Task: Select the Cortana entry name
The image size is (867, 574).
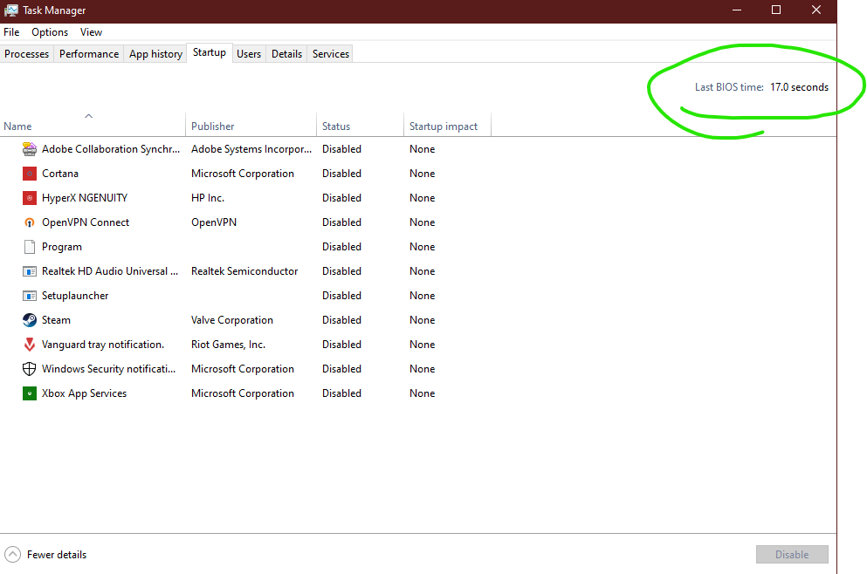Action: [60, 174]
